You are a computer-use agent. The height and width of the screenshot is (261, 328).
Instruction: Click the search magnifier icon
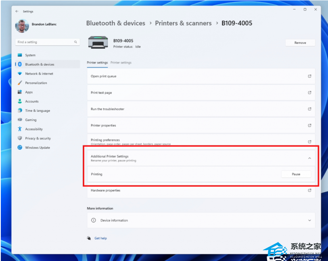click(75, 42)
